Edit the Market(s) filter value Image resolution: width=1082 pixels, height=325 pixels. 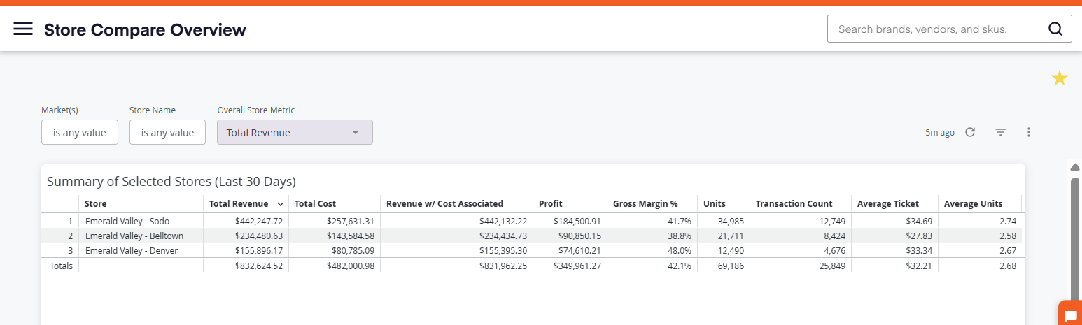pos(80,132)
